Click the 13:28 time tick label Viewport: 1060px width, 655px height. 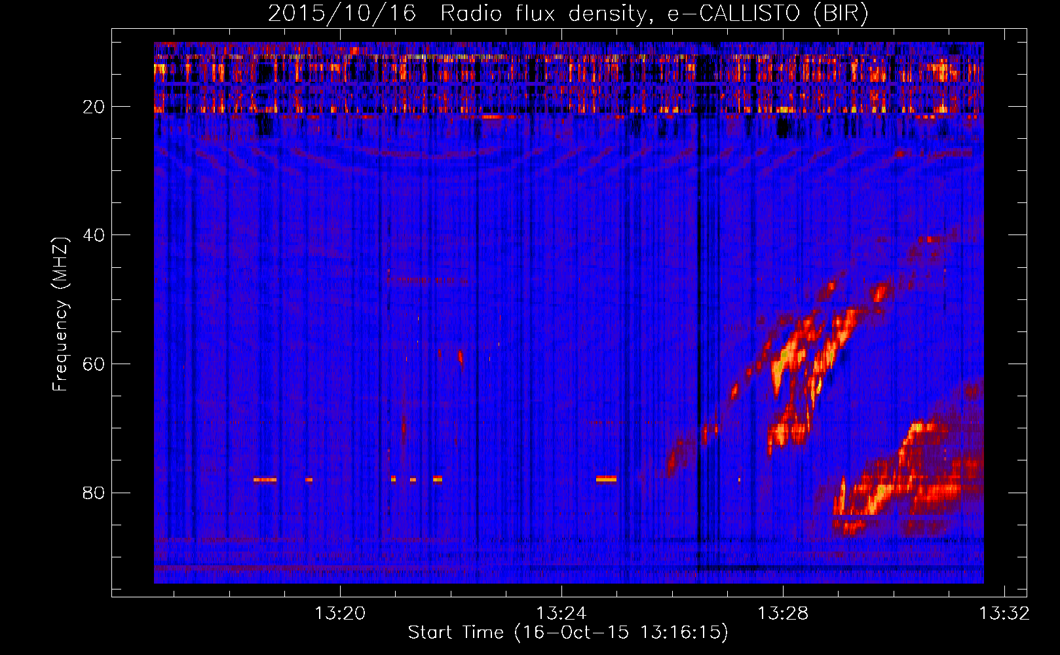(783, 614)
